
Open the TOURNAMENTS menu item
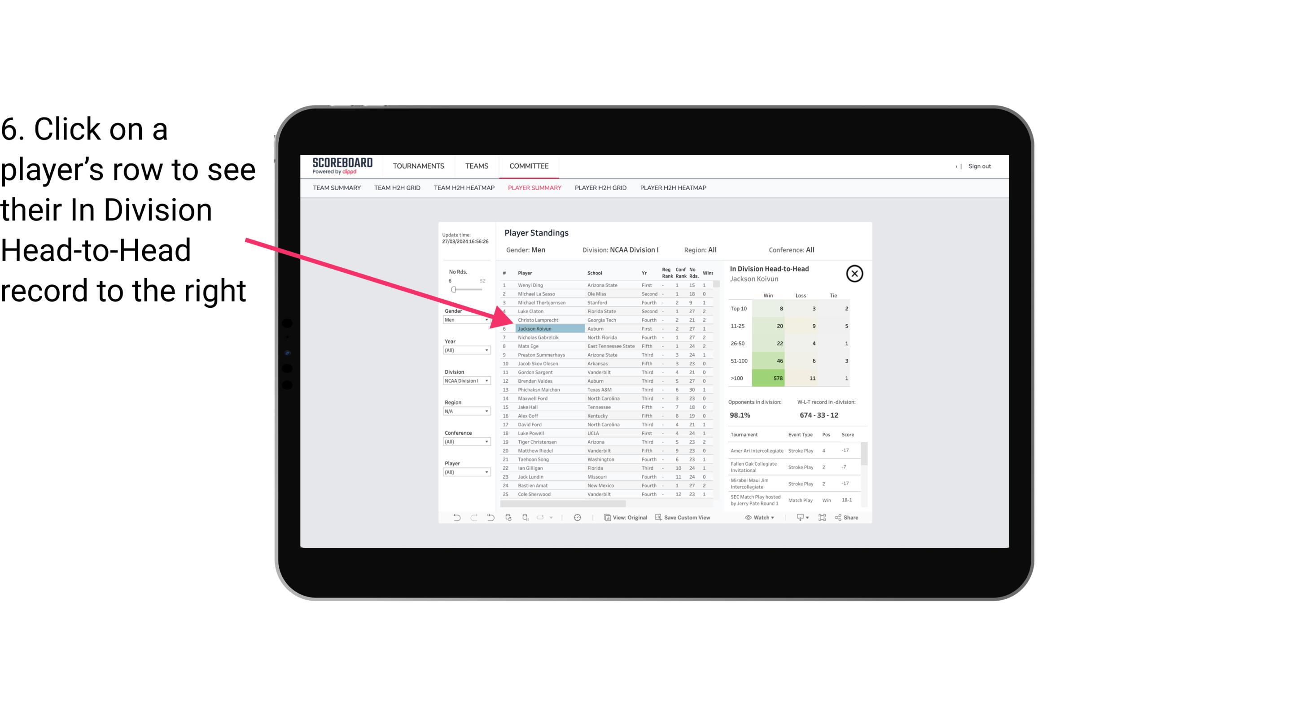tap(420, 166)
